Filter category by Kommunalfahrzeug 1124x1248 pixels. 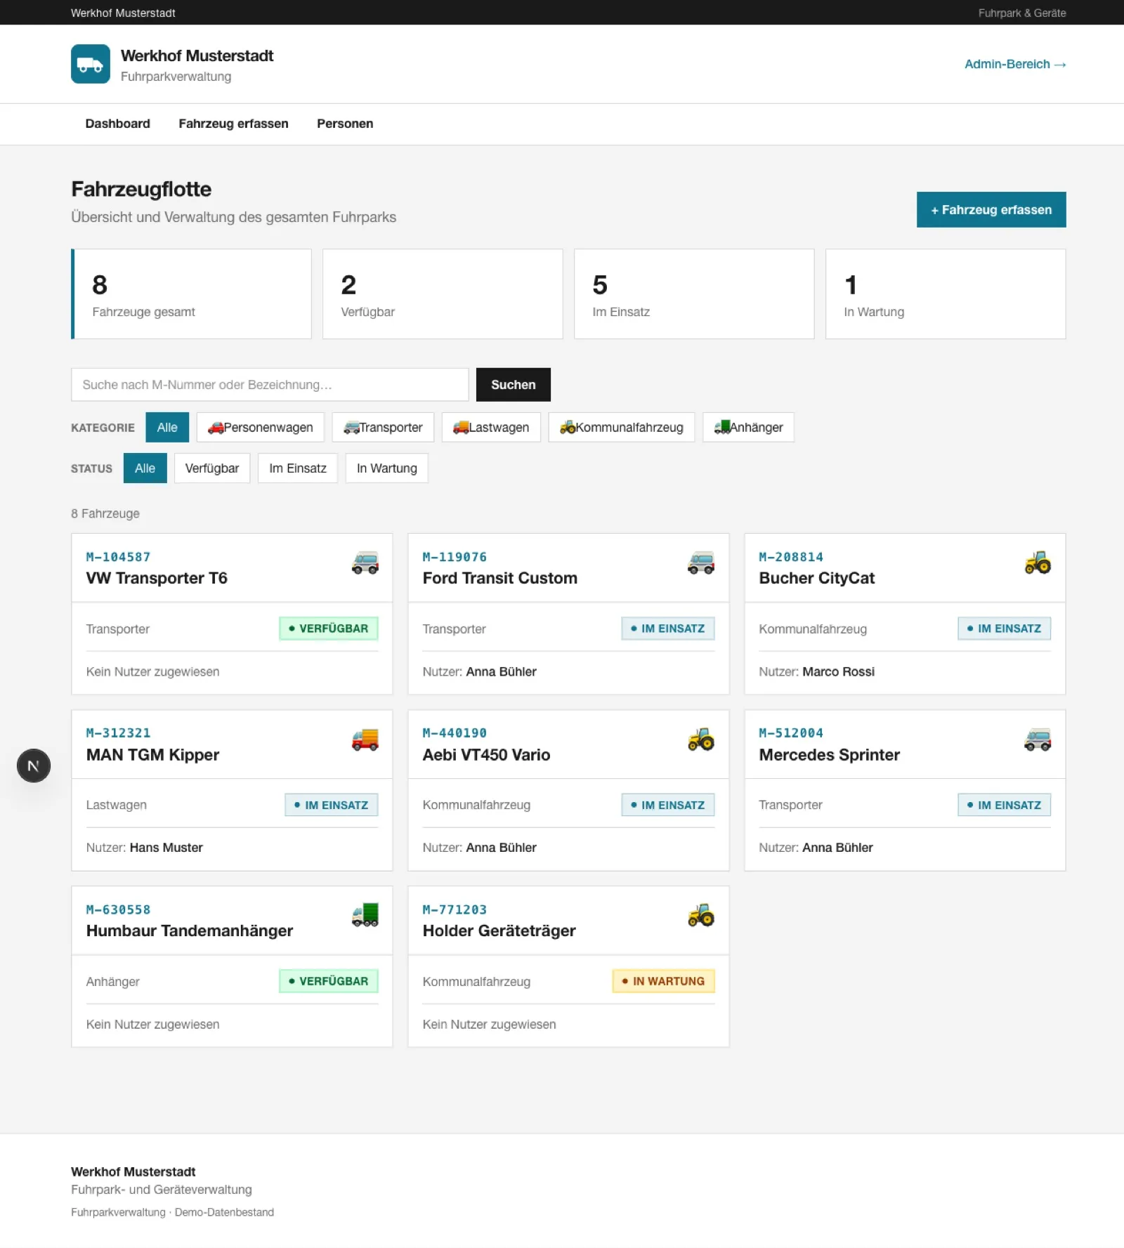click(x=622, y=427)
